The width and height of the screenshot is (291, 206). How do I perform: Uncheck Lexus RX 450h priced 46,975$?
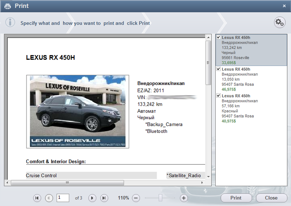tap(218, 69)
